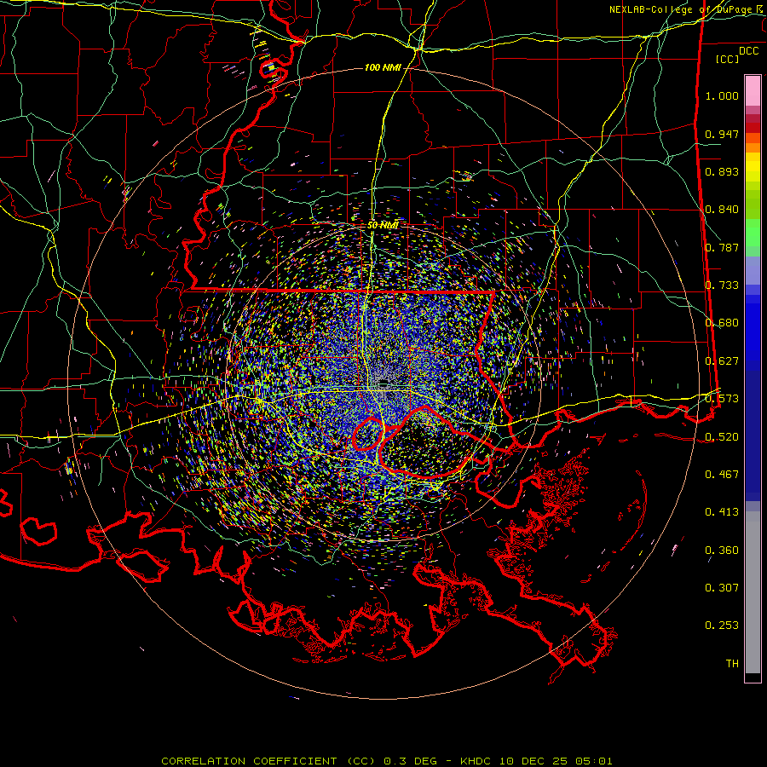Viewport: 767px width, 767px height.
Task: Pick the bright green swatch on color bar
Action: click(x=753, y=233)
